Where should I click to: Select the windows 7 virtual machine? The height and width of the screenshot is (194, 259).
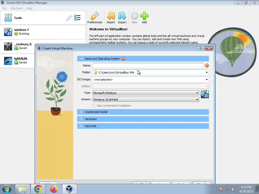(x=43, y=32)
